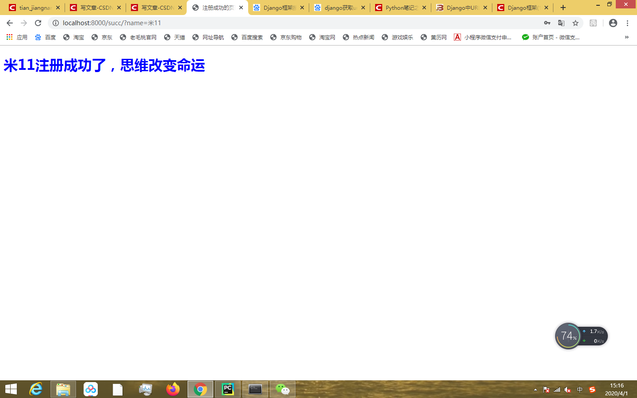Image resolution: width=637 pixels, height=398 pixels.
Task: Click the browser Back button
Action: (x=9, y=23)
